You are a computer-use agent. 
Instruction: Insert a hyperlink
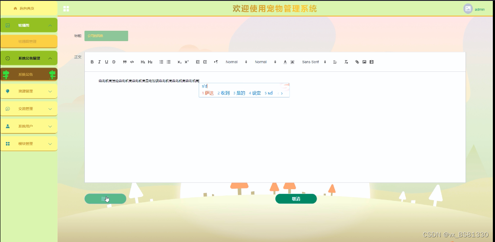357,62
